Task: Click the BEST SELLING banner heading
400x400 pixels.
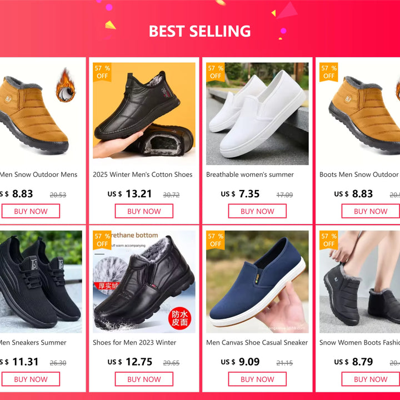Action: pos(200,31)
